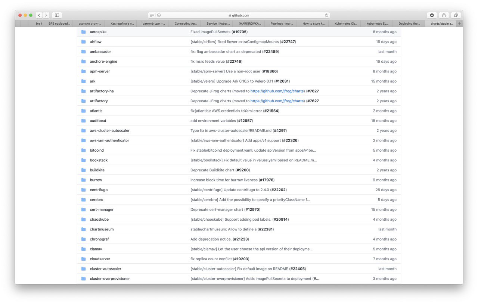Click the folder icon next to anchore-engine
478x304 pixels.
pyautogui.click(x=83, y=62)
